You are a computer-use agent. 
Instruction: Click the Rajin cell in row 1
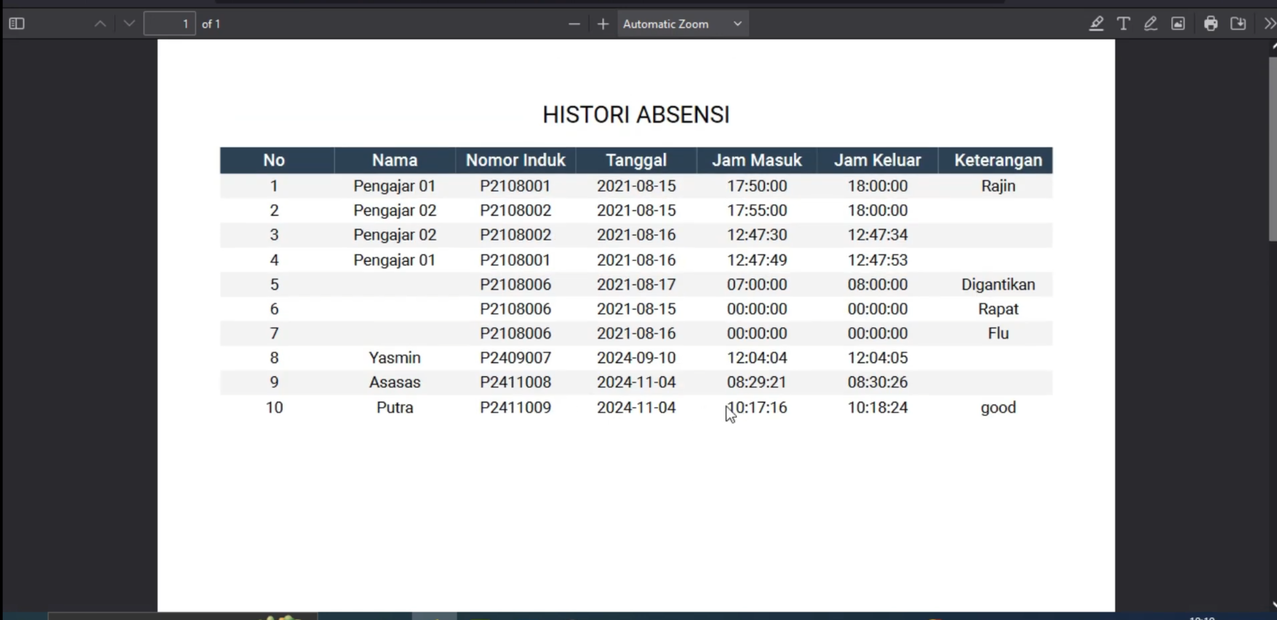point(998,186)
